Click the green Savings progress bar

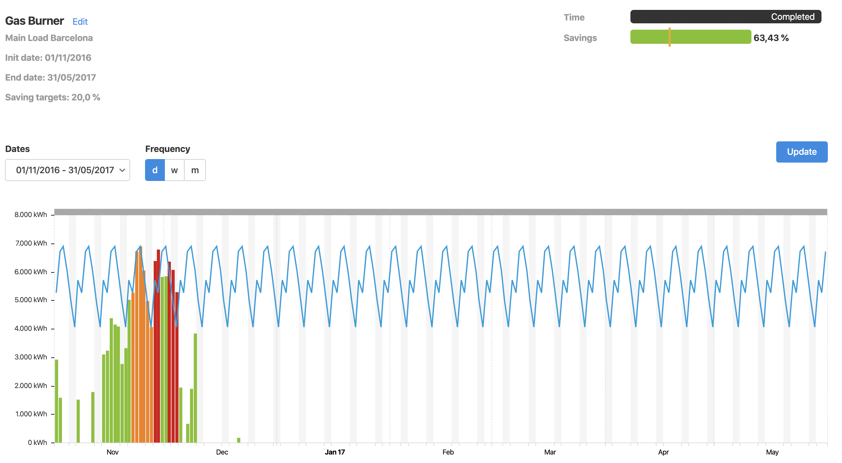pyautogui.click(x=711, y=37)
